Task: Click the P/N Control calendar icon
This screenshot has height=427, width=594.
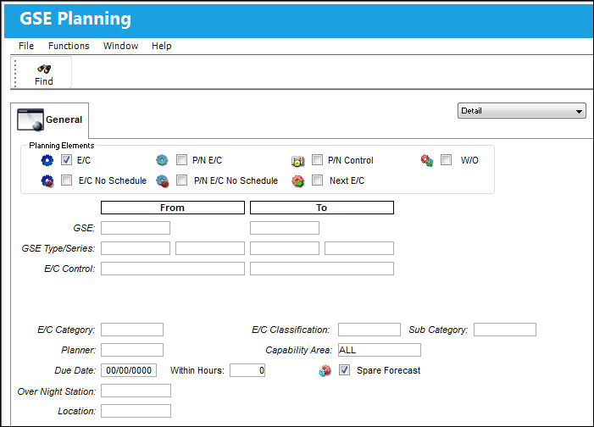Action: click(297, 161)
